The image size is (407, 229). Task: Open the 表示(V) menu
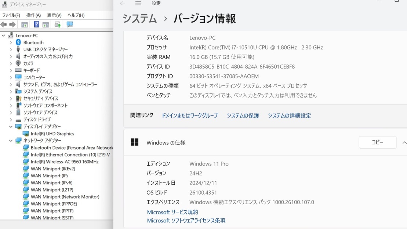[54, 15]
